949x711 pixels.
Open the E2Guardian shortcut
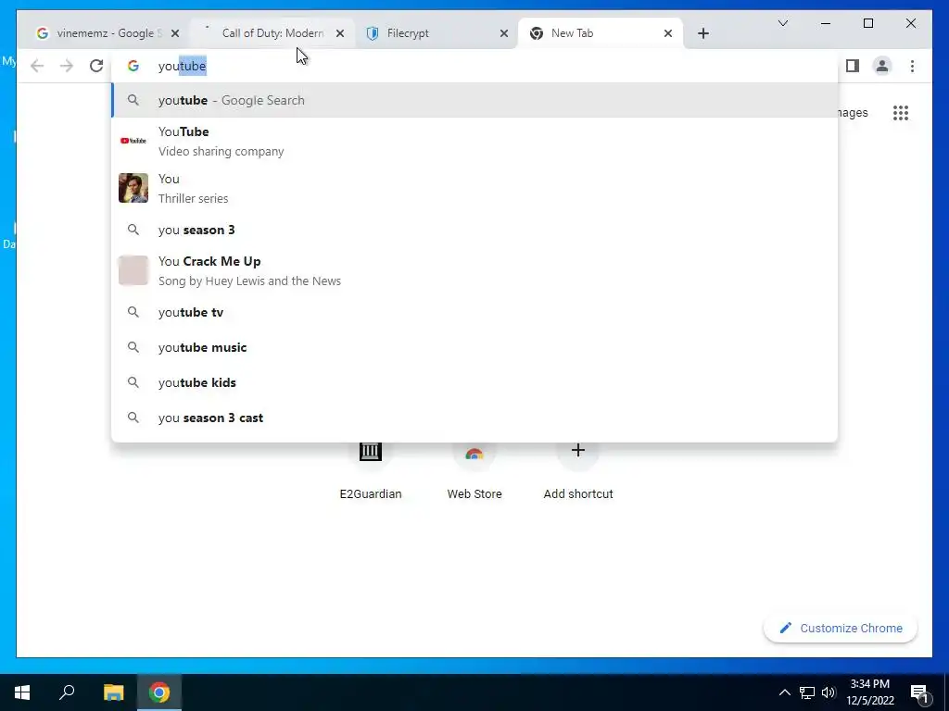pos(371,471)
